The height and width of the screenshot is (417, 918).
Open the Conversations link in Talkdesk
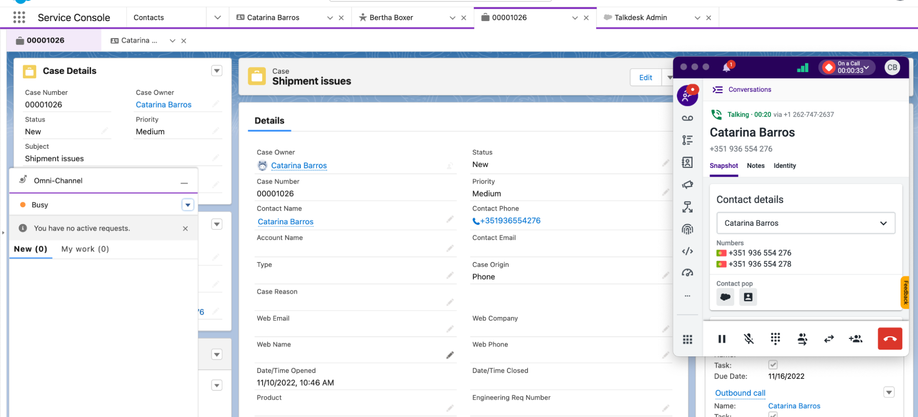pyautogui.click(x=749, y=89)
